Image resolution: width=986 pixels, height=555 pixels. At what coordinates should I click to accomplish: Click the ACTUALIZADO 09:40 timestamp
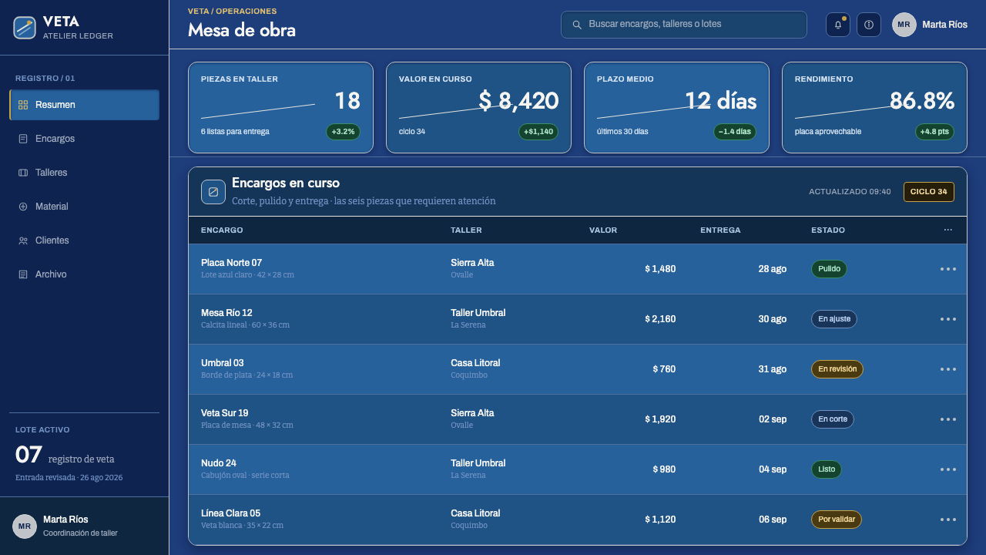pos(850,192)
